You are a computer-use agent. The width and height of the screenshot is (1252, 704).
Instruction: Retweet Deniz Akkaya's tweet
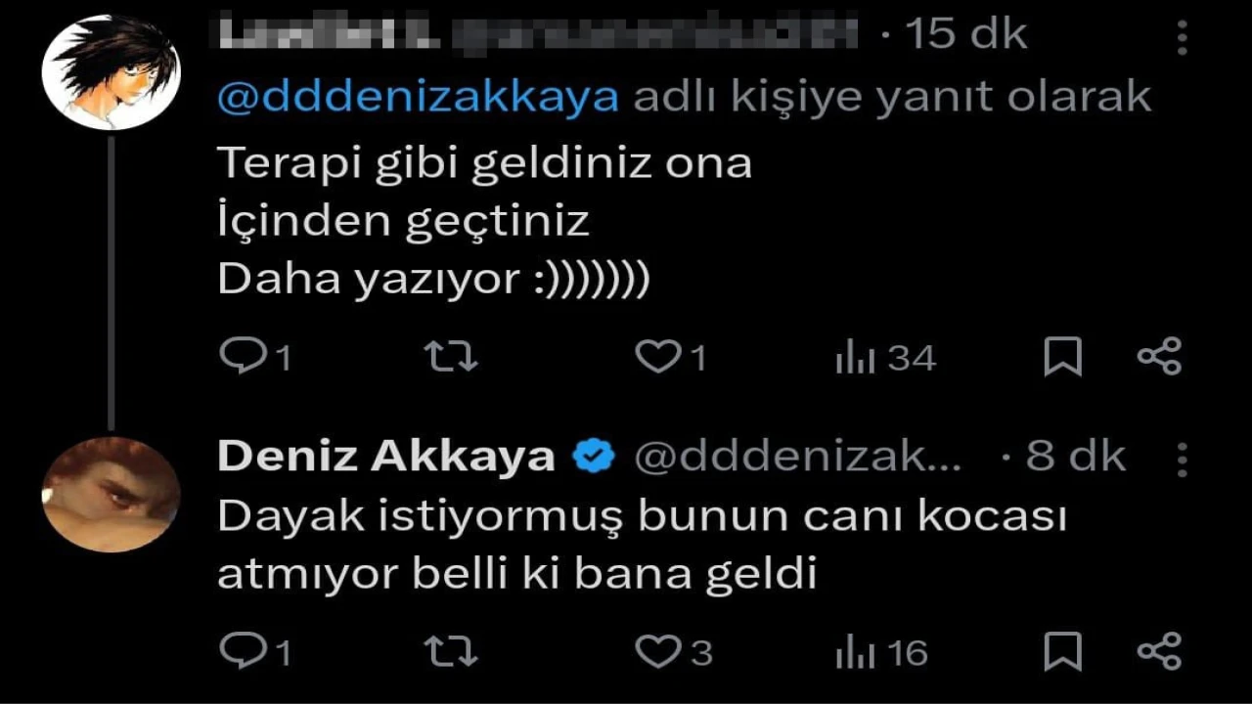point(455,651)
